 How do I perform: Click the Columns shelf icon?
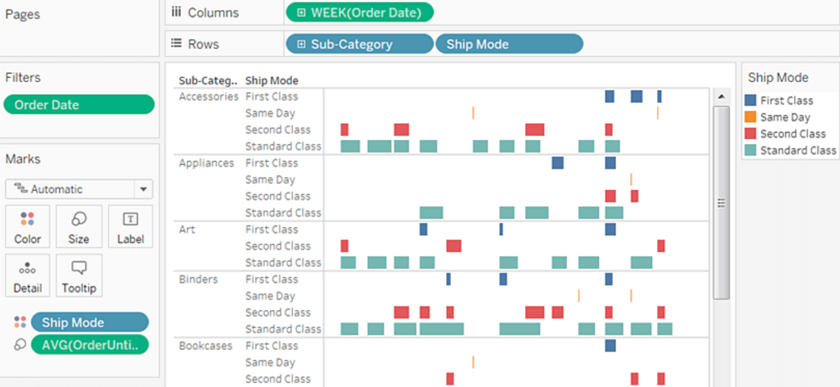click(x=177, y=12)
